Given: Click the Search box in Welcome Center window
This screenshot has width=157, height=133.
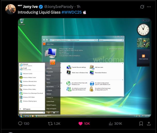Looking at the screenshot, I should pyautogui.click(x=111, y=40).
